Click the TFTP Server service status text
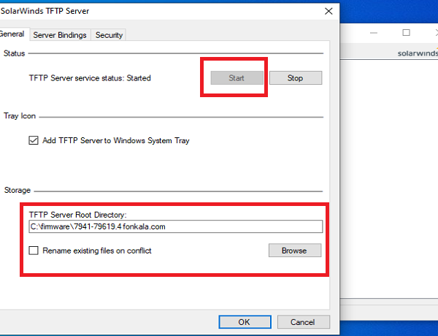Viewport: 438px width, 336px height. [90, 77]
